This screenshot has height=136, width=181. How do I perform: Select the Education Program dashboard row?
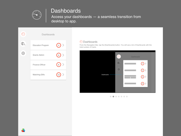coord(48,45)
